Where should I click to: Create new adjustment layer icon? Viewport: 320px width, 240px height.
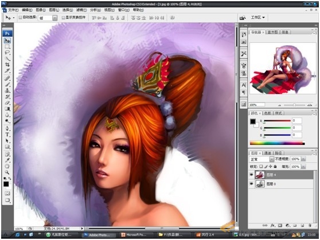(x=287, y=225)
